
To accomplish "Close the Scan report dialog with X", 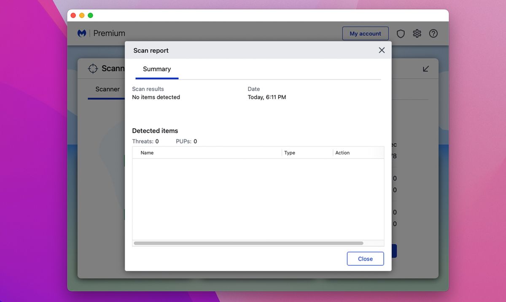I will pyautogui.click(x=382, y=50).
